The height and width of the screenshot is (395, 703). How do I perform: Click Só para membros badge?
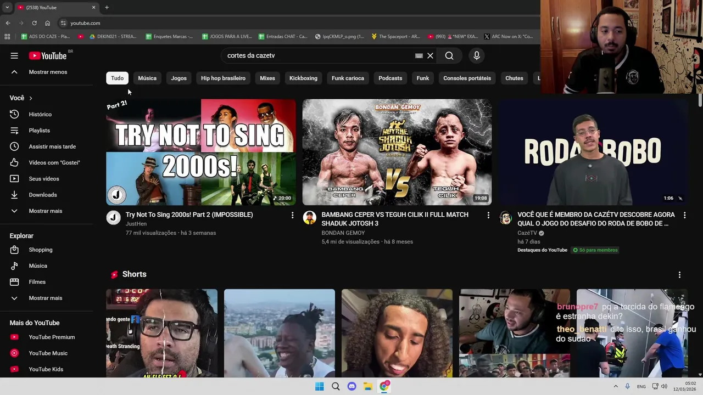coord(595,250)
